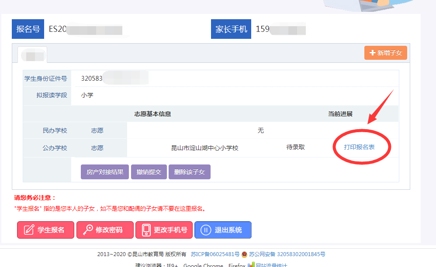Click 昆山市淀山湖中心小学校 school name

[x=204, y=148]
